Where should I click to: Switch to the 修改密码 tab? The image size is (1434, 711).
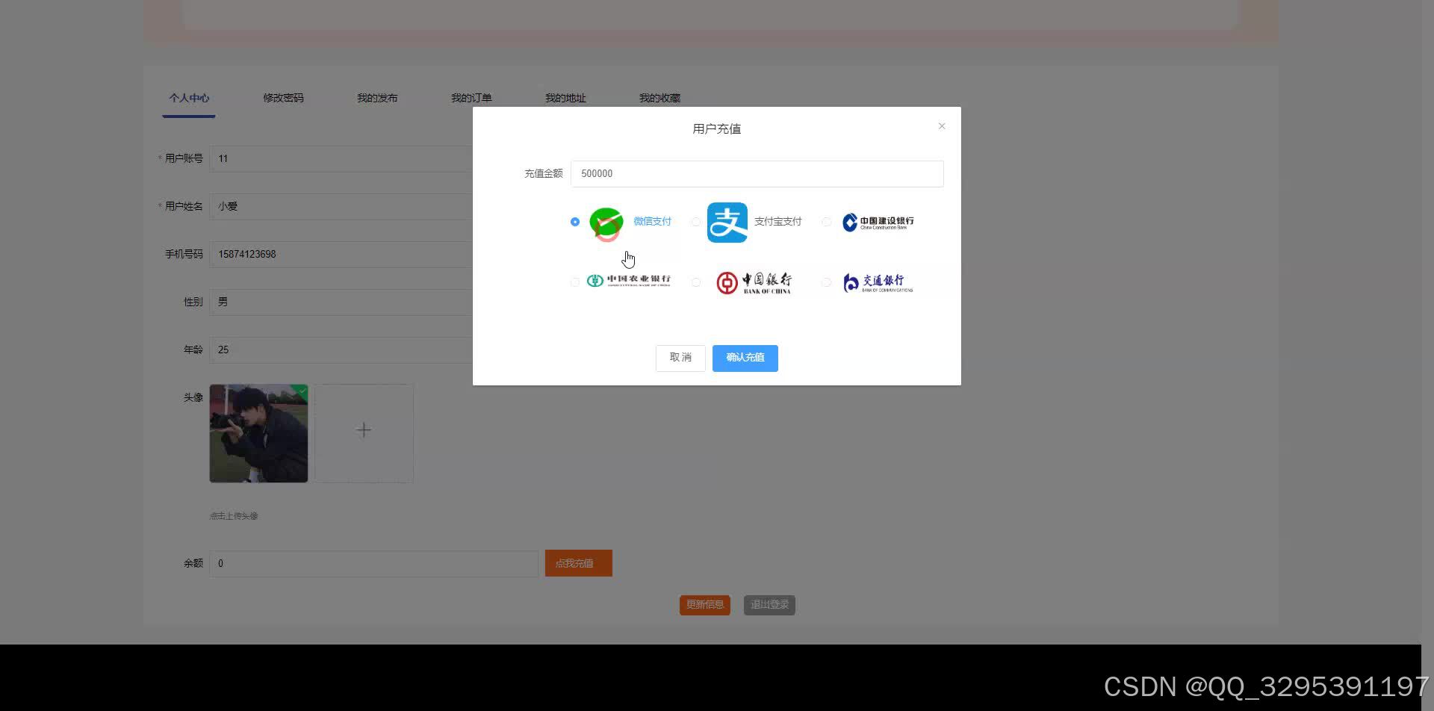(283, 98)
